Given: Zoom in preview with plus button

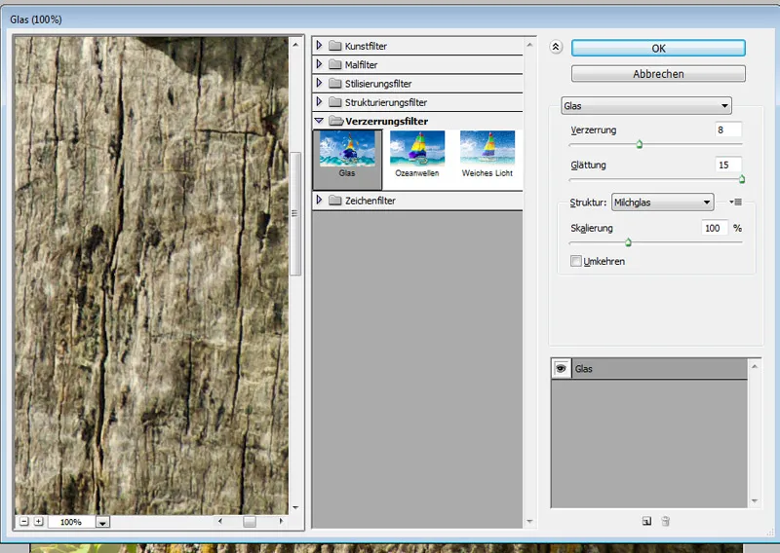Looking at the screenshot, I should pos(39,521).
